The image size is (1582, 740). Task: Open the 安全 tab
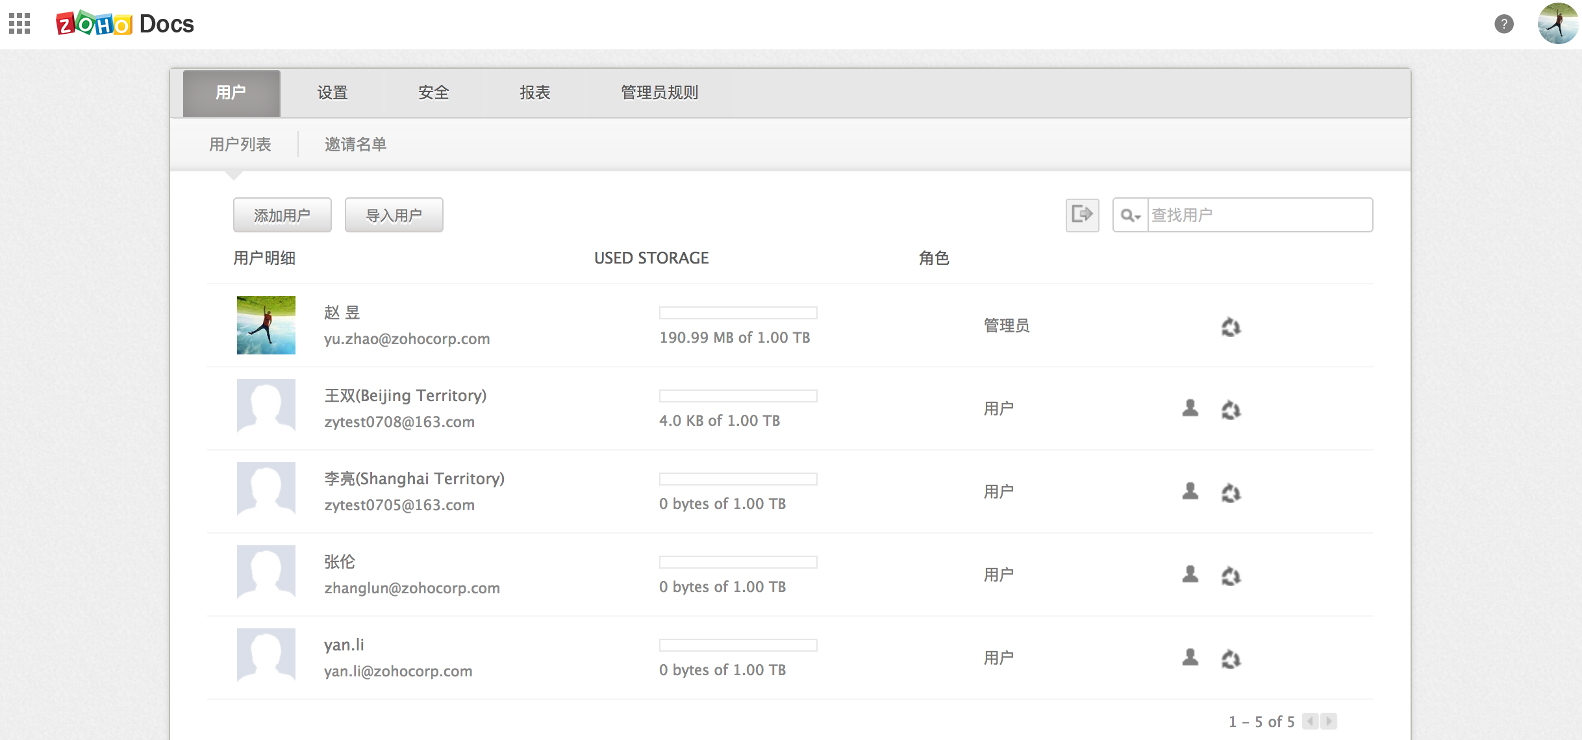coord(433,93)
